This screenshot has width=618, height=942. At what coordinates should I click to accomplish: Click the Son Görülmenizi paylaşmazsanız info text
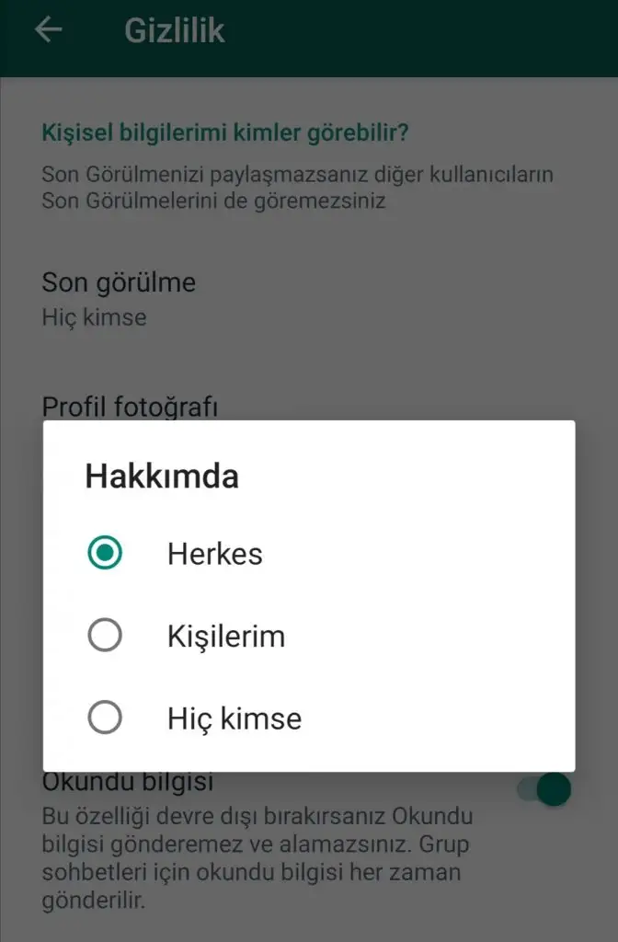297,187
